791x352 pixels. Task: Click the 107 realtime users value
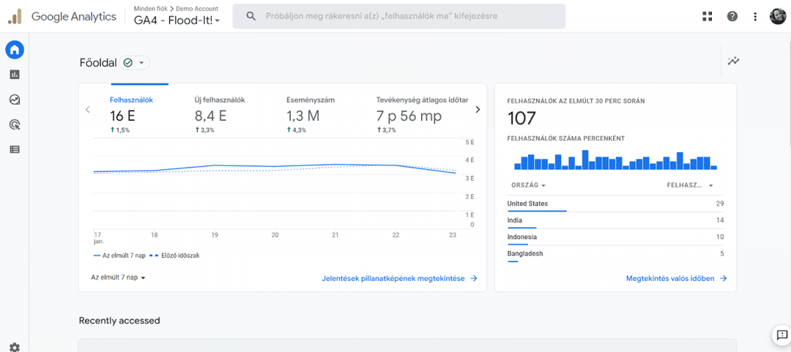[x=521, y=119]
